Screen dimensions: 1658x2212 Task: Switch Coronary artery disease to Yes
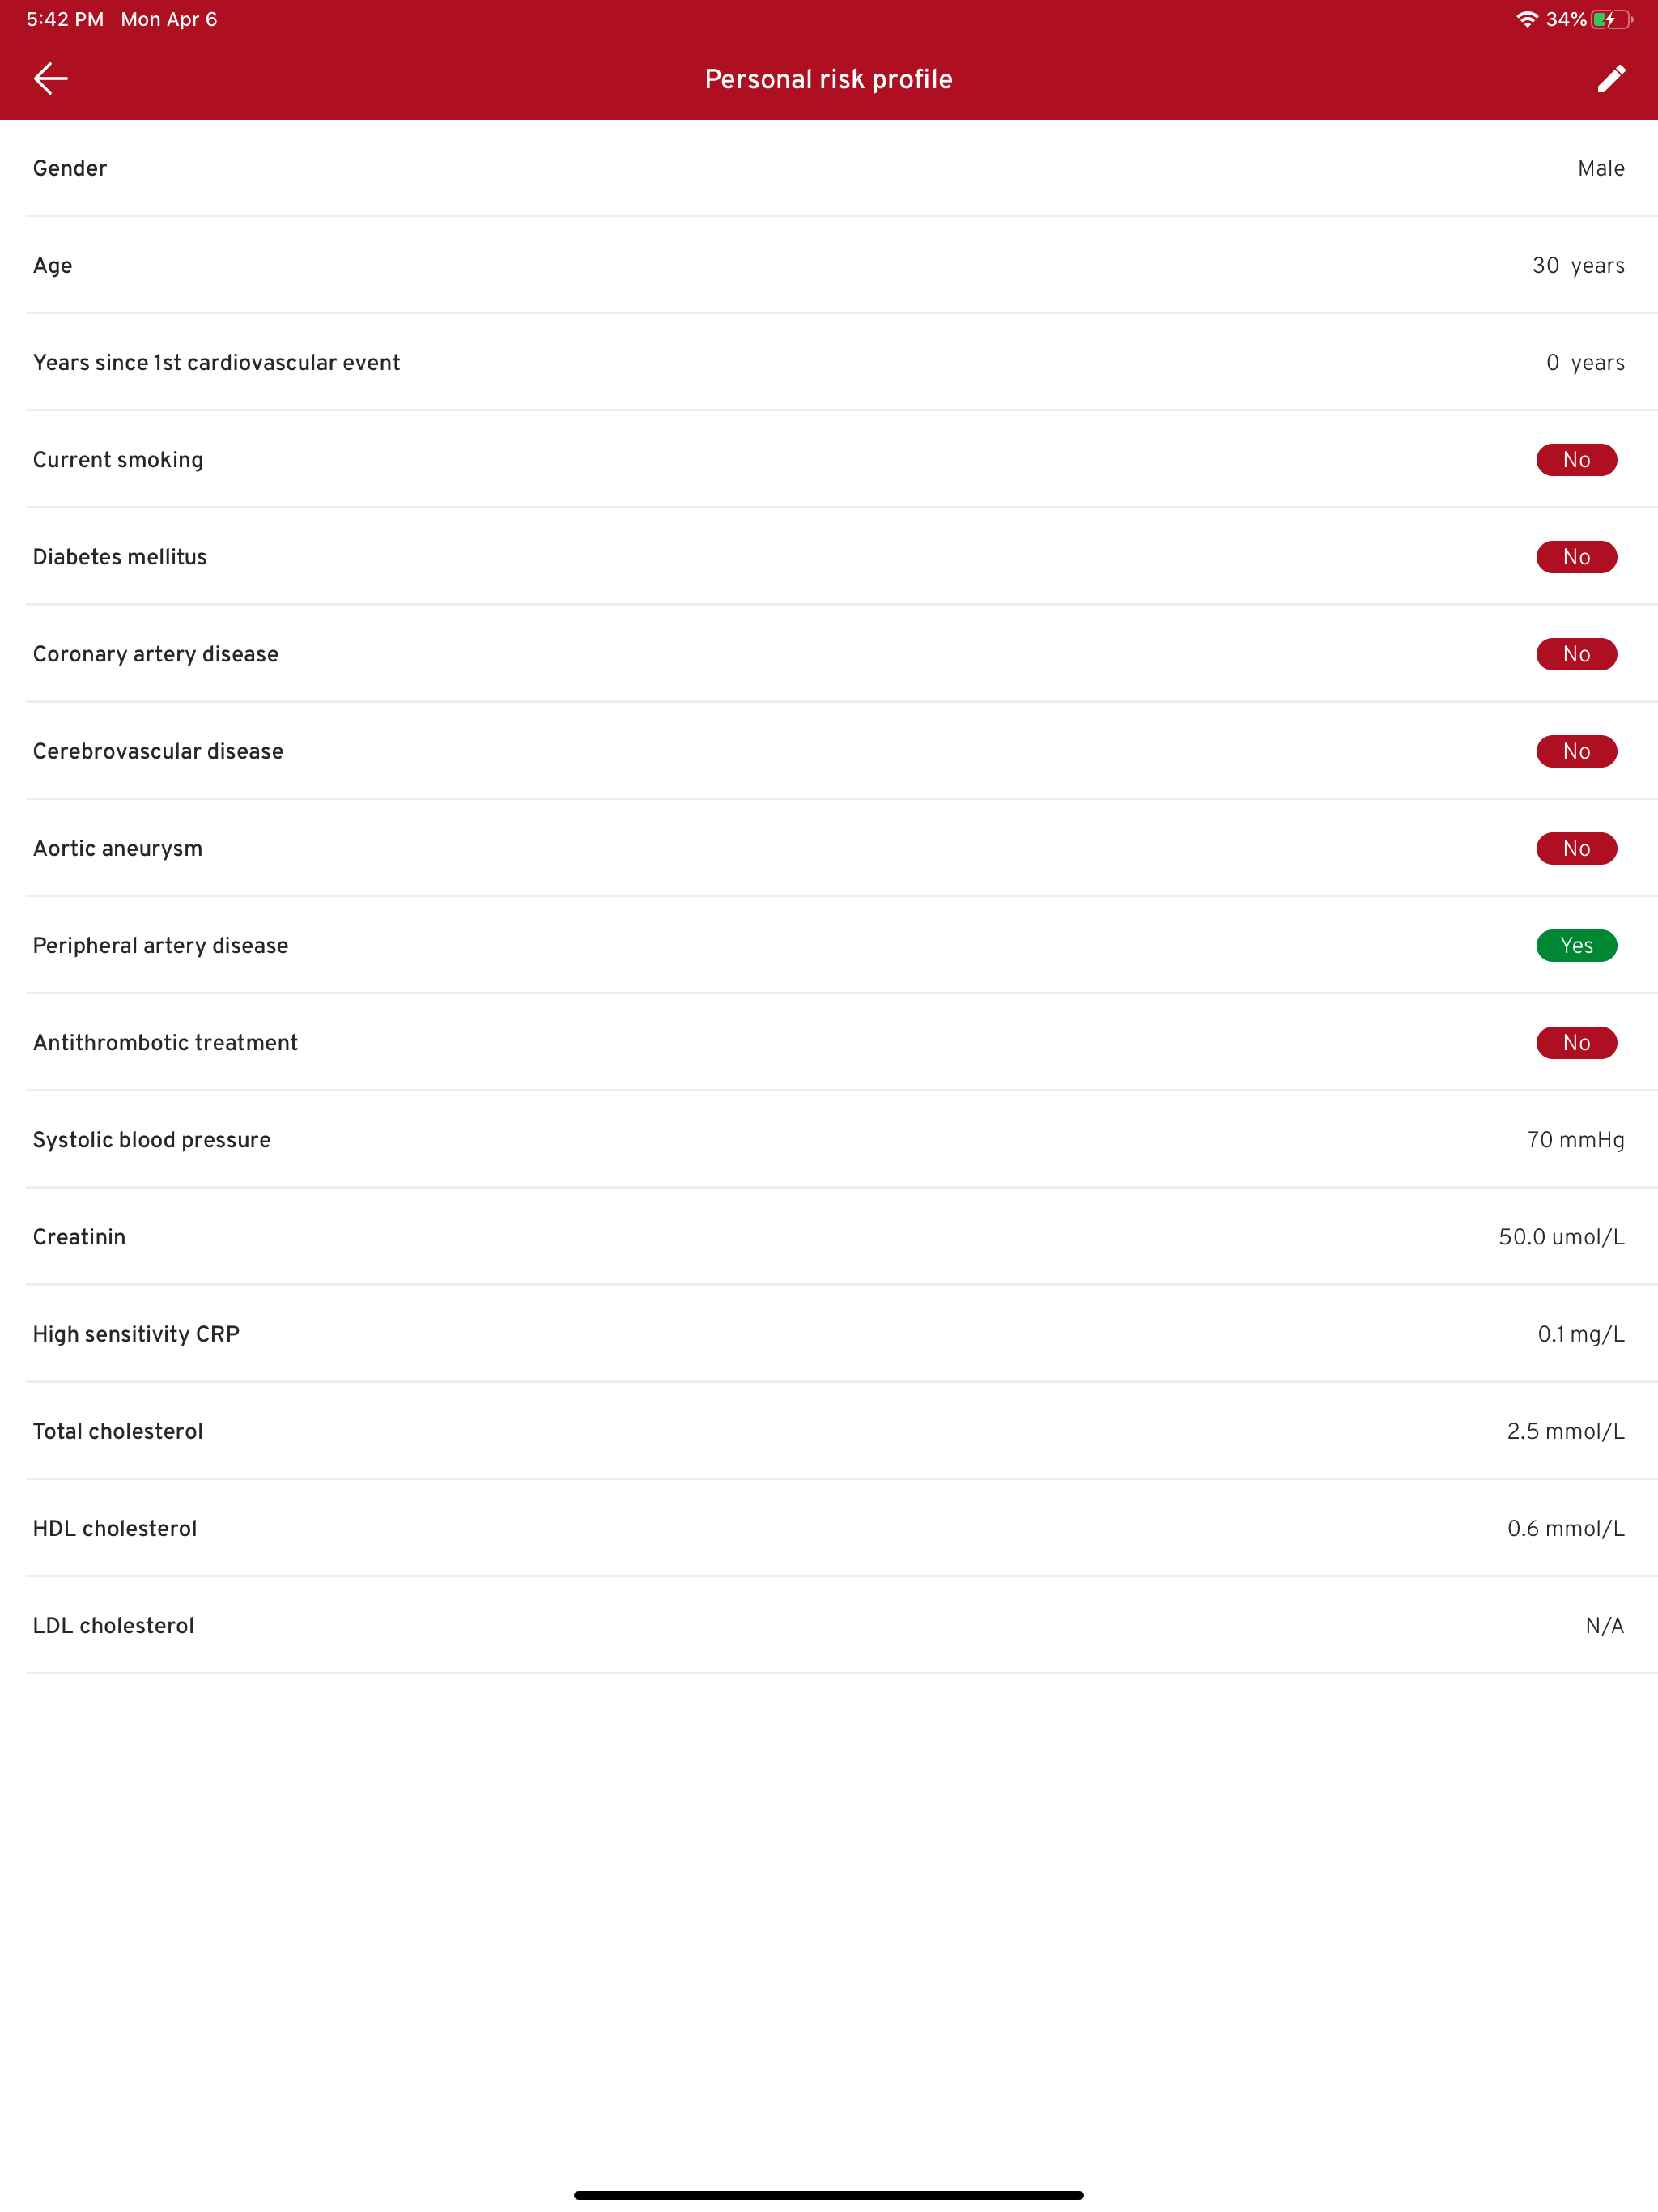[1577, 653]
